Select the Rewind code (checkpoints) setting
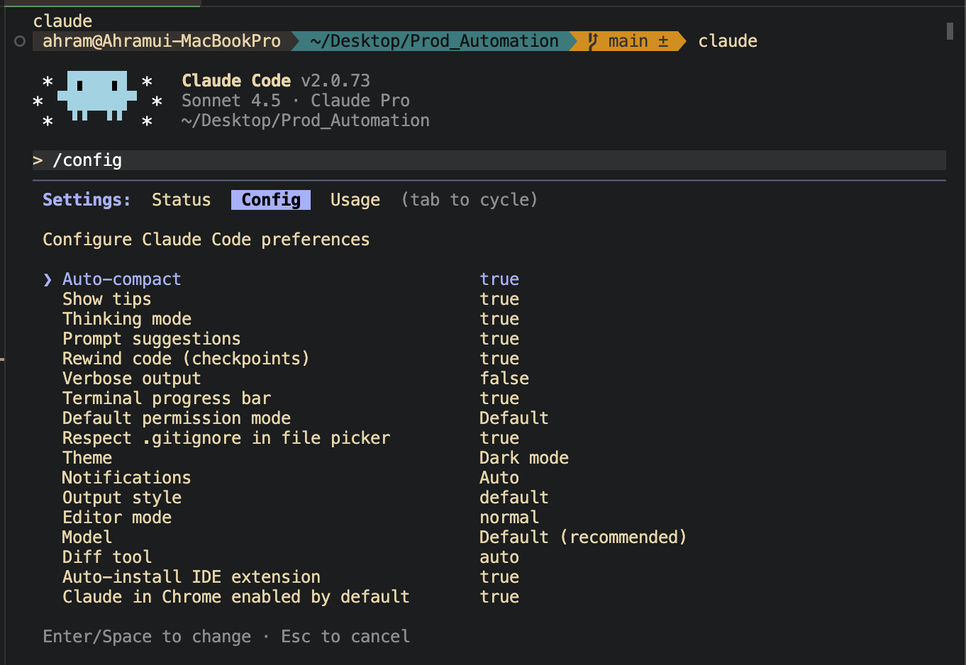This screenshot has width=966, height=665. (186, 359)
